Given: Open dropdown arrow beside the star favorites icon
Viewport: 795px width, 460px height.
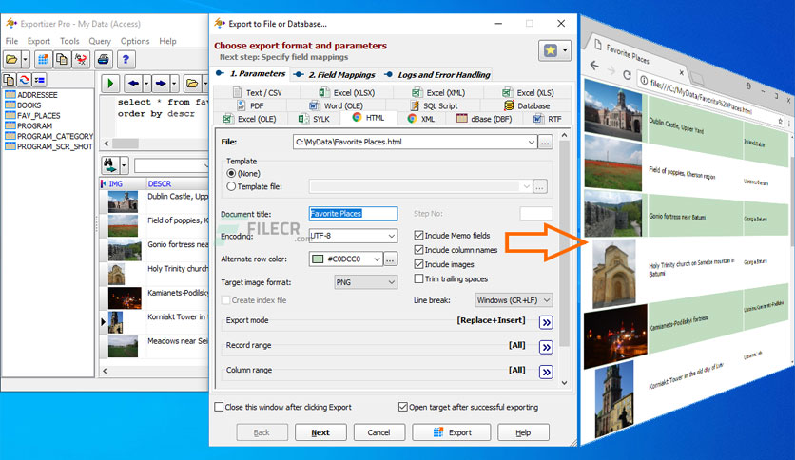Looking at the screenshot, I should [x=565, y=50].
